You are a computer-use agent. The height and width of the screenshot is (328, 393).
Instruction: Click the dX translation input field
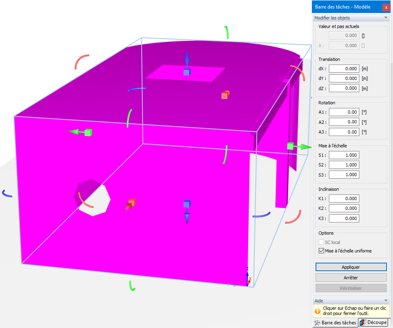pyautogui.click(x=344, y=69)
